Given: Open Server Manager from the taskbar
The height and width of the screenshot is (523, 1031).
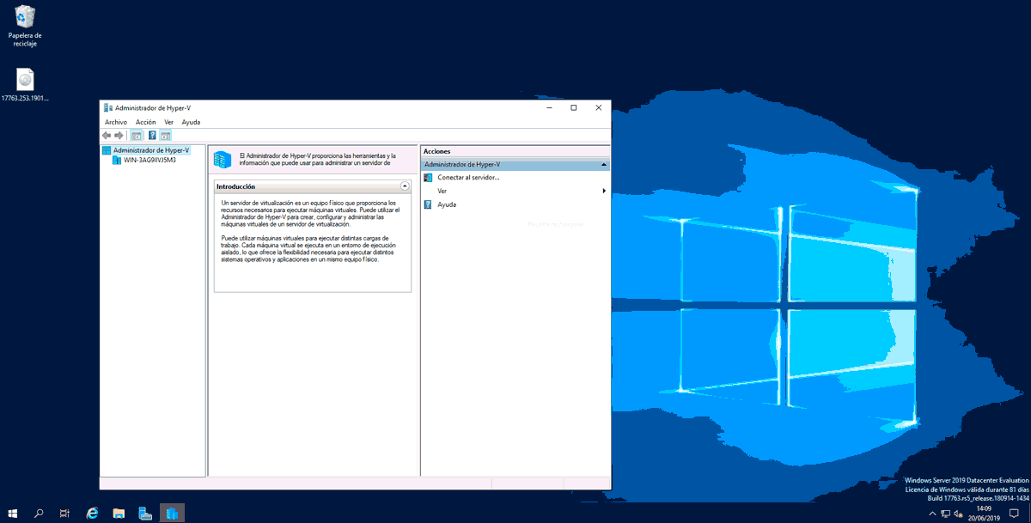Looking at the screenshot, I should coord(145,514).
